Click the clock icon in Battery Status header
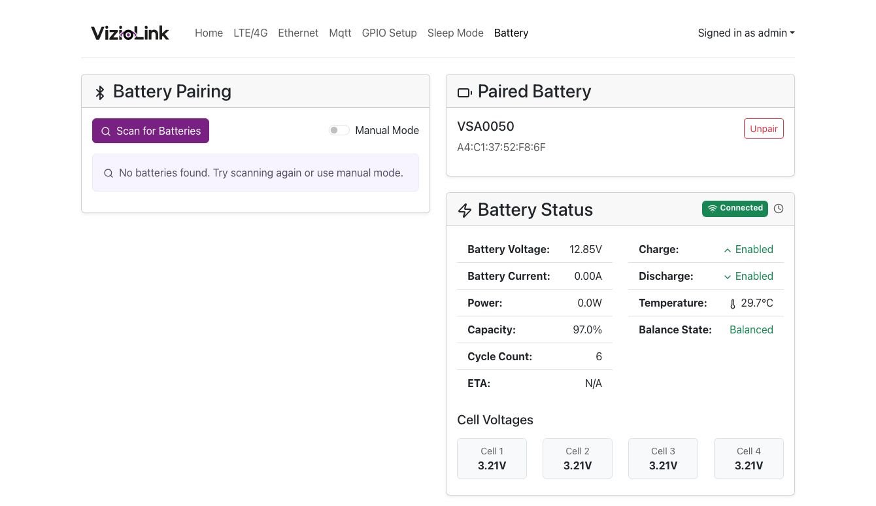Image resolution: width=876 pixels, height=506 pixels. pyautogui.click(x=779, y=209)
